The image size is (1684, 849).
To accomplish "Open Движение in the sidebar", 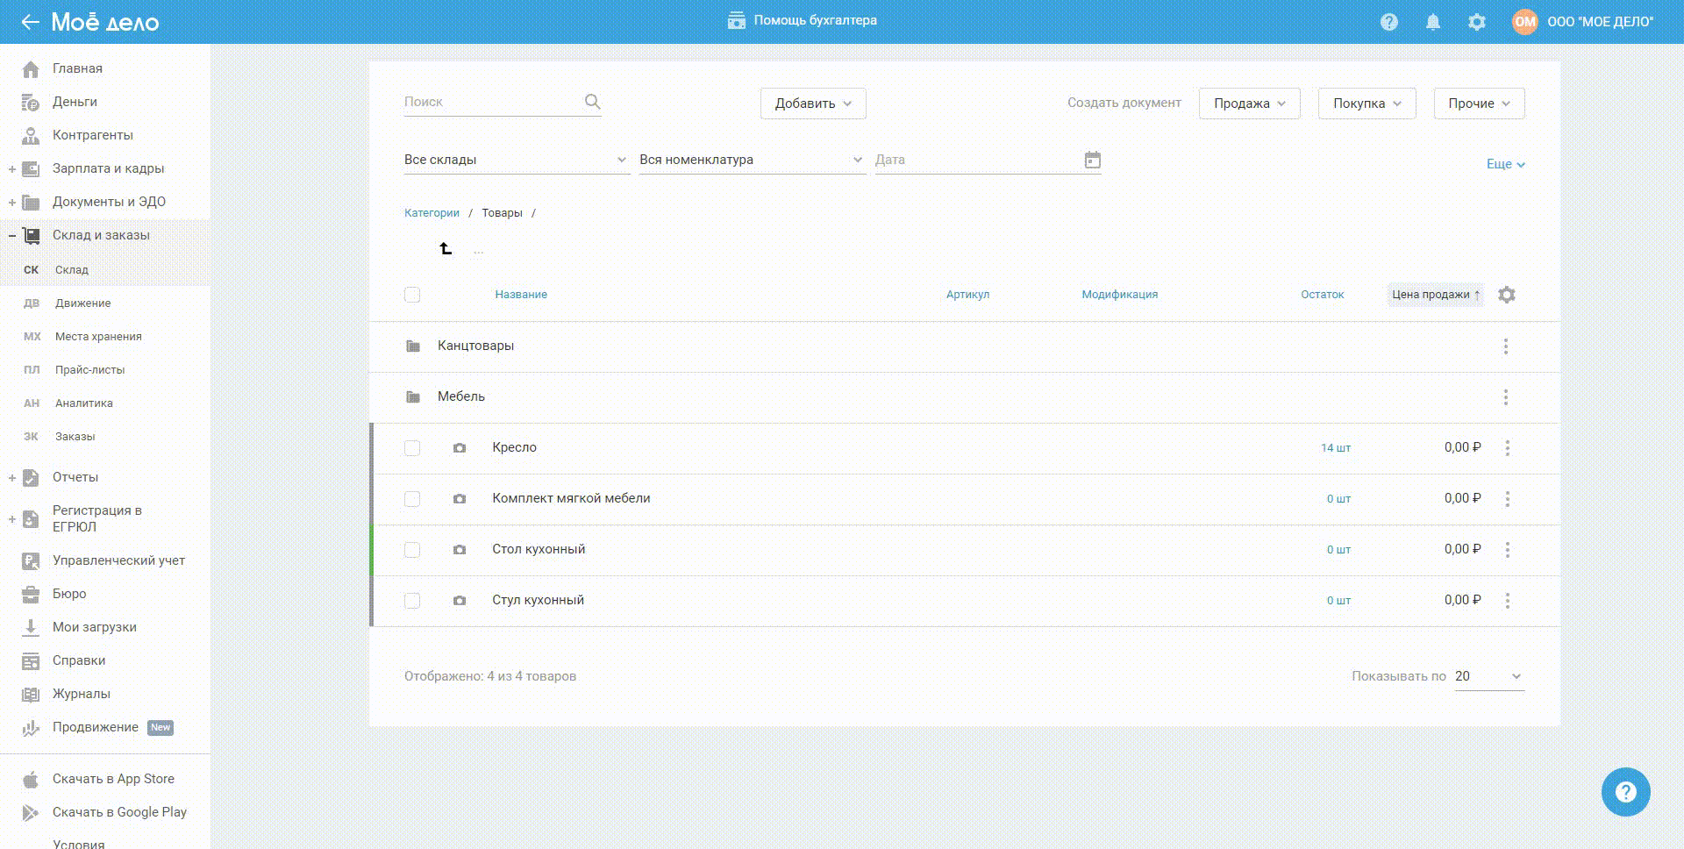I will [82, 303].
